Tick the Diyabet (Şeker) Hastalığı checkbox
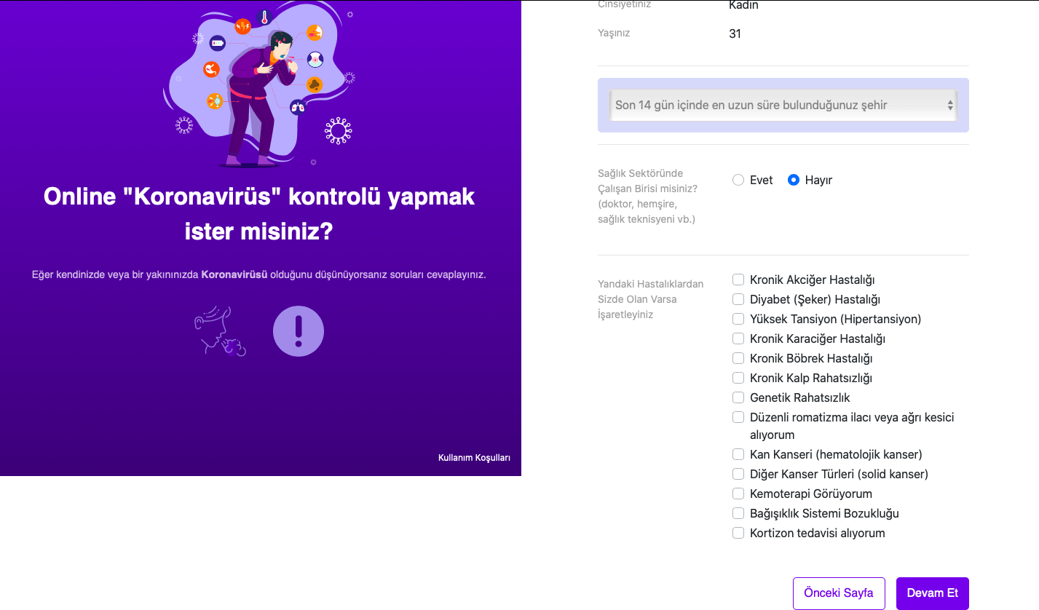The width and height of the screenshot is (1039, 610). pos(738,299)
